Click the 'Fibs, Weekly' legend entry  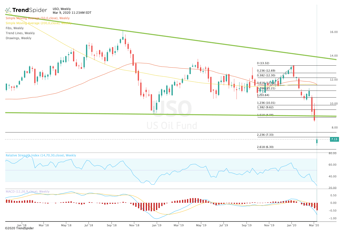tap(15, 28)
